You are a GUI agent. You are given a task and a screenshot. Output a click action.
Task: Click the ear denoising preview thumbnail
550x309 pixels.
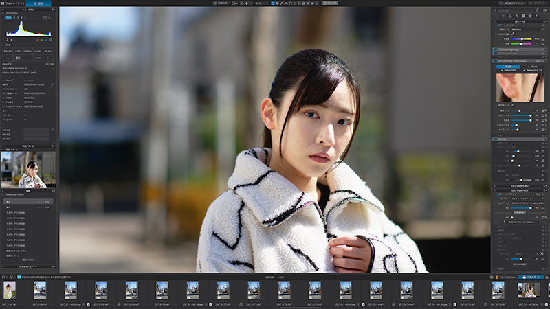tap(520, 88)
